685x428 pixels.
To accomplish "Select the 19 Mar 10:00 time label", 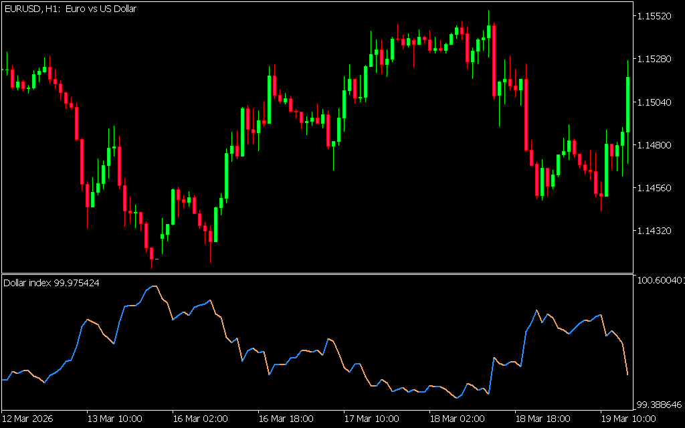I will (628, 419).
